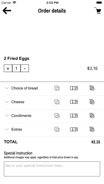Viewport: 104px width, 184px height.
Task: Expand the Cheese options chevron
Action: click(7, 102)
